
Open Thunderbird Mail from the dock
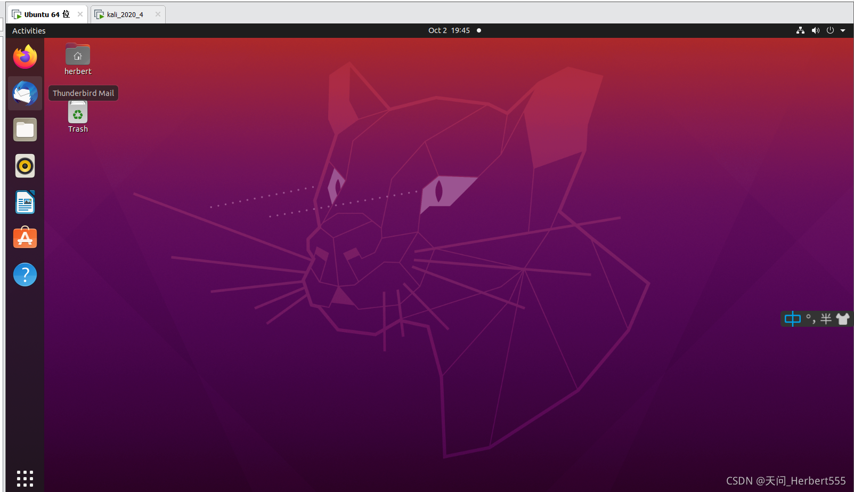click(25, 93)
